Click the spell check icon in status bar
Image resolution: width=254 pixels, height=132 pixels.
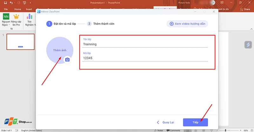17,130
